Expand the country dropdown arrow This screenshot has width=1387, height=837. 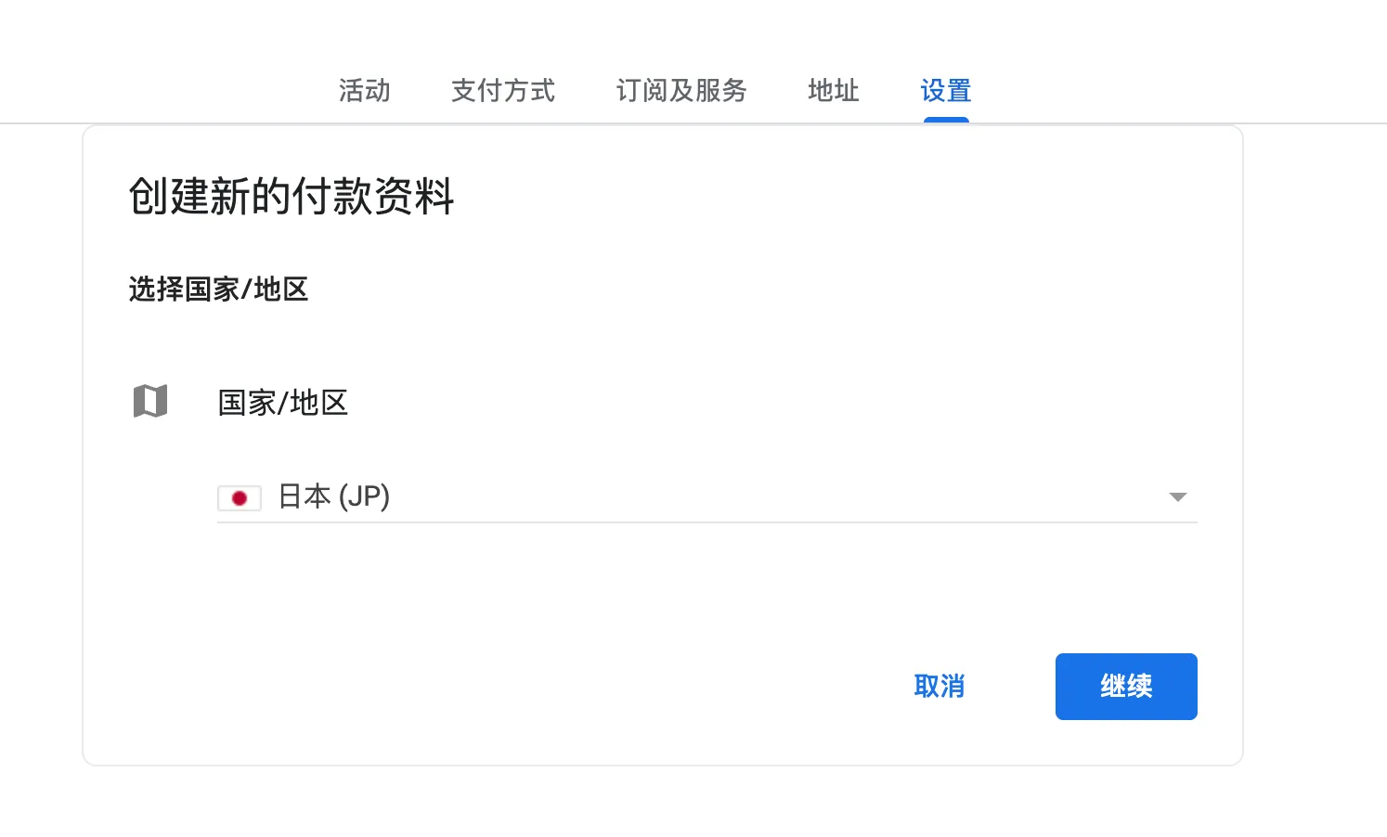1177,497
